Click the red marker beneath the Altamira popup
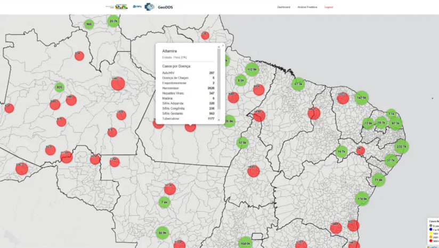439x248 pixels. pyautogui.click(x=190, y=127)
